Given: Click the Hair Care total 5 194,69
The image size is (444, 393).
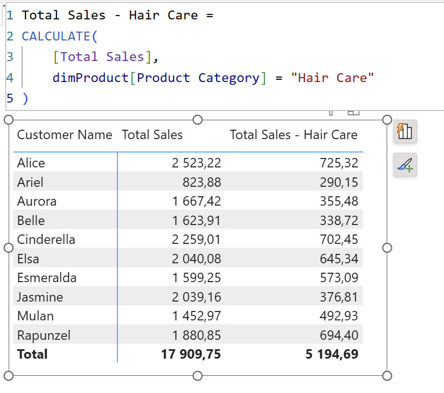Looking at the screenshot, I should [331, 354].
